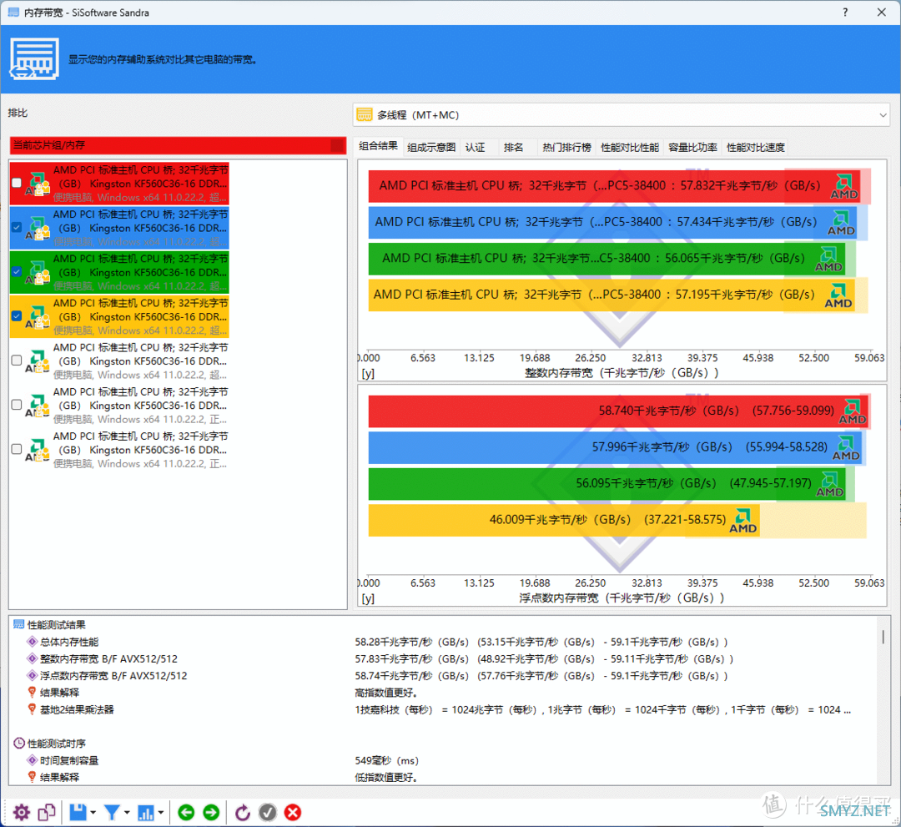Screen dimensions: 901x827
Task: Click the AMD icon in red-highlighted list row
Action: (38, 184)
